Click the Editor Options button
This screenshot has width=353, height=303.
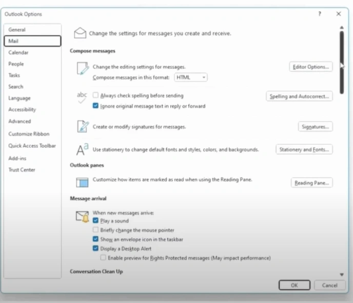click(x=311, y=67)
